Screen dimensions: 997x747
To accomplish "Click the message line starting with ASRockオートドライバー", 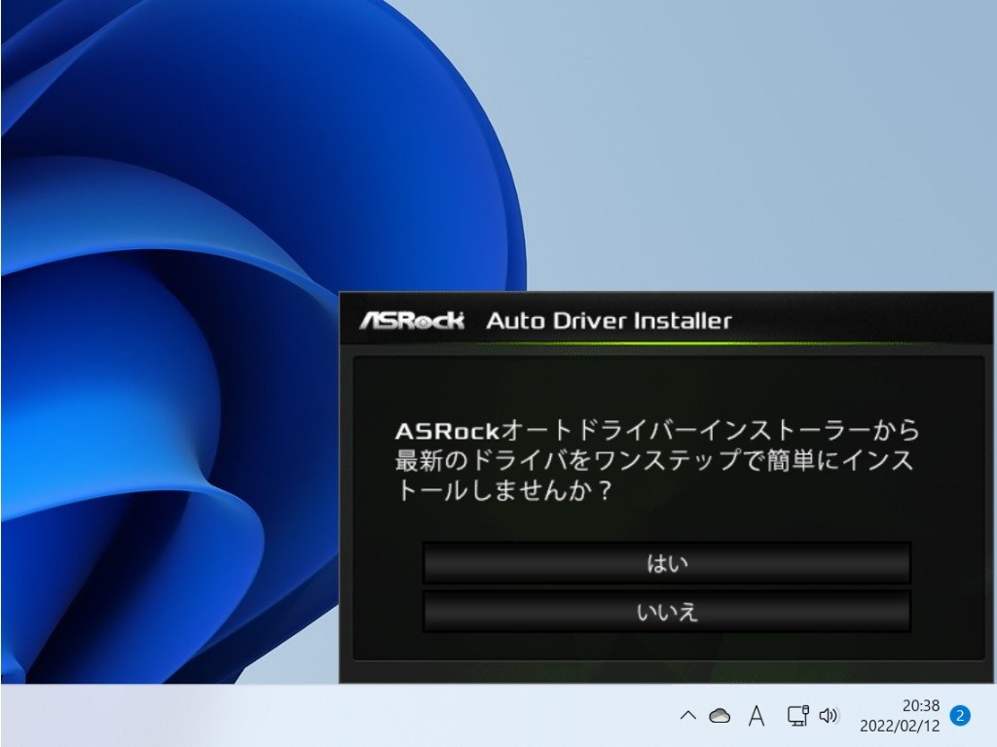I will [x=657, y=431].
